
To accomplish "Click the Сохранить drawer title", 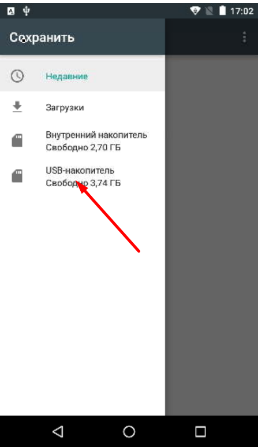I will [42, 38].
